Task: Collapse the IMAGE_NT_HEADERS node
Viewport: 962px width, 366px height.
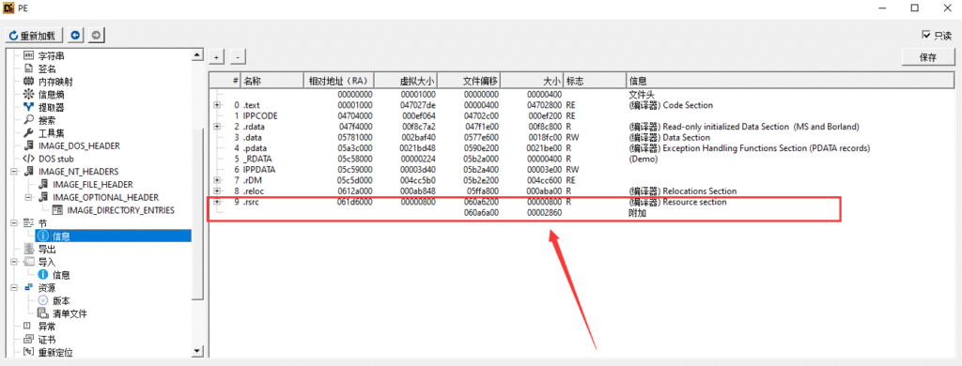Action: coord(14,172)
